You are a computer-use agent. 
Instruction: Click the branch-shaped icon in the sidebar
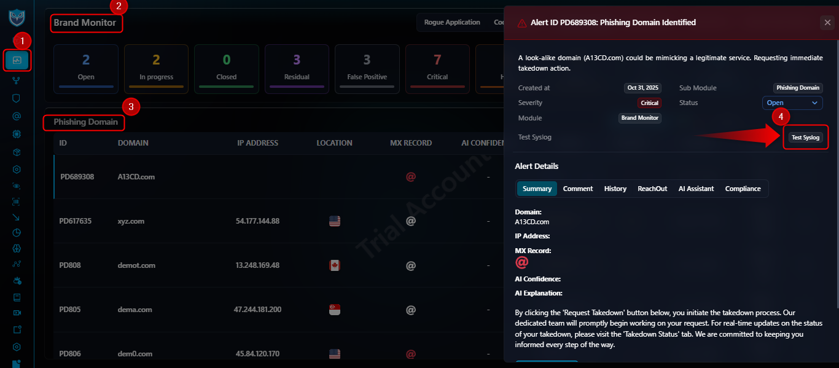coord(17,80)
